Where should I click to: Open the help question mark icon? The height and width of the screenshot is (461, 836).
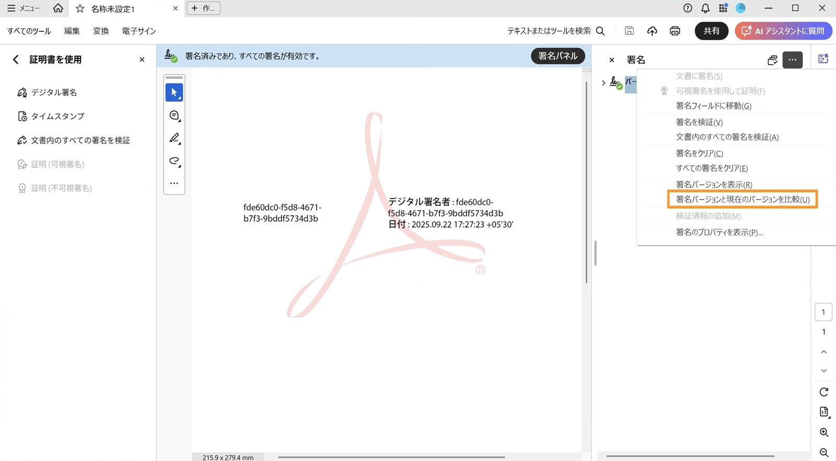[x=688, y=8]
